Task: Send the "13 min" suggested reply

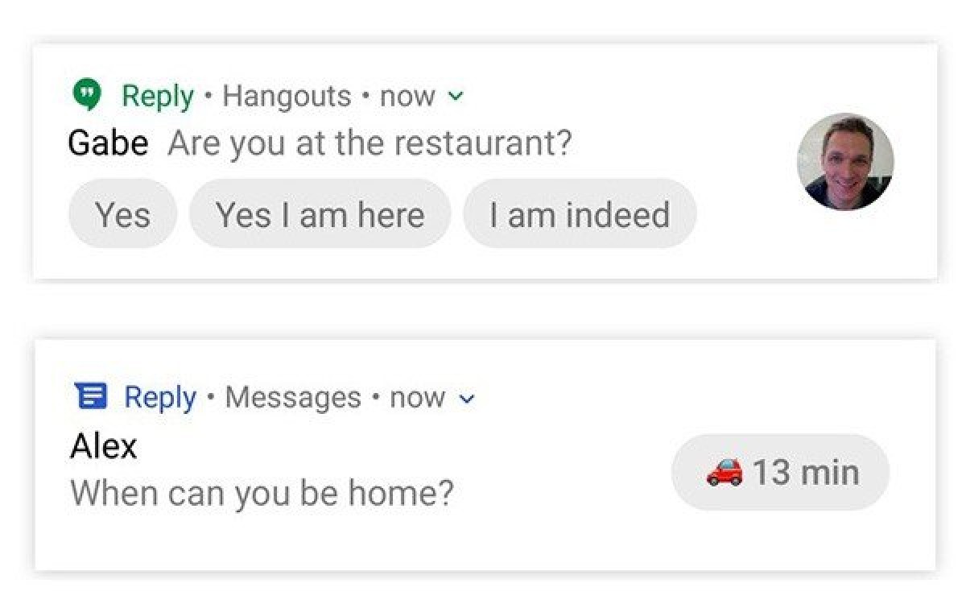Action: [781, 472]
